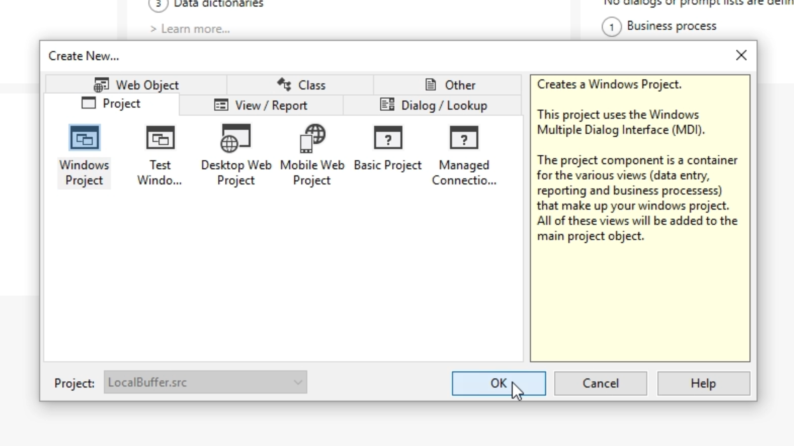Select the Windows Project icon
794x446 pixels.
coord(84,138)
